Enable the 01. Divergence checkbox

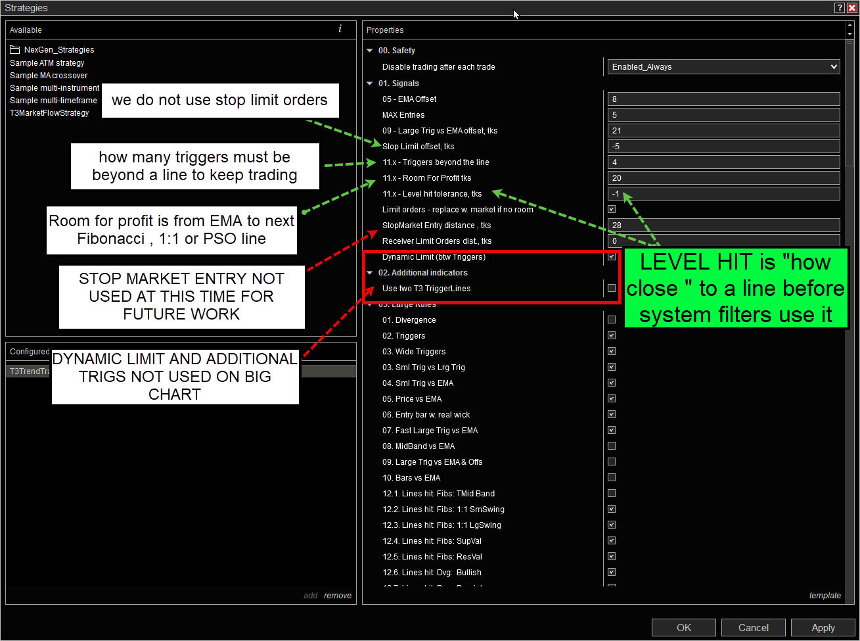click(x=612, y=320)
